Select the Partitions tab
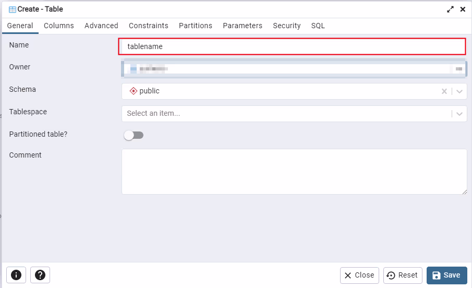This screenshot has width=472, height=288. [196, 26]
